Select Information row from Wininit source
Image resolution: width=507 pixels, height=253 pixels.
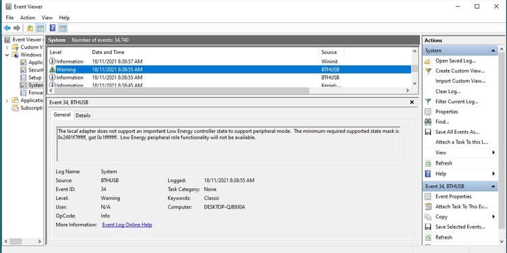click(x=229, y=61)
